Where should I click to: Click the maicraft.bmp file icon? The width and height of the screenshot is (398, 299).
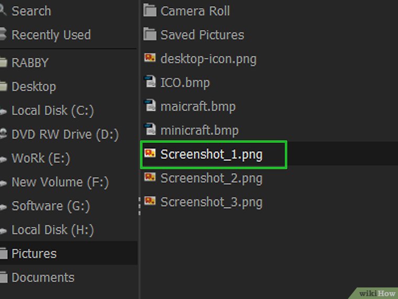click(x=150, y=106)
